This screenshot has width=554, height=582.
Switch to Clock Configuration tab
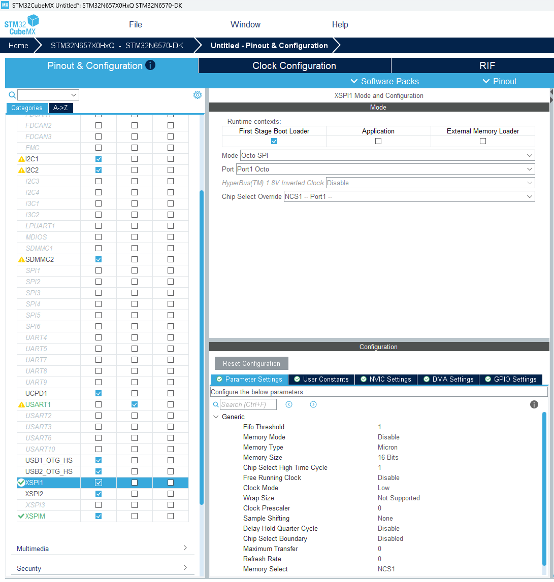pyautogui.click(x=295, y=65)
